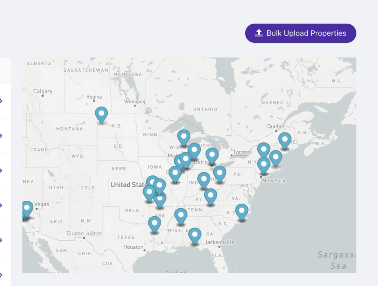Click the map pin in Kentucky
This screenshot has width=378, height=286.
210,197
